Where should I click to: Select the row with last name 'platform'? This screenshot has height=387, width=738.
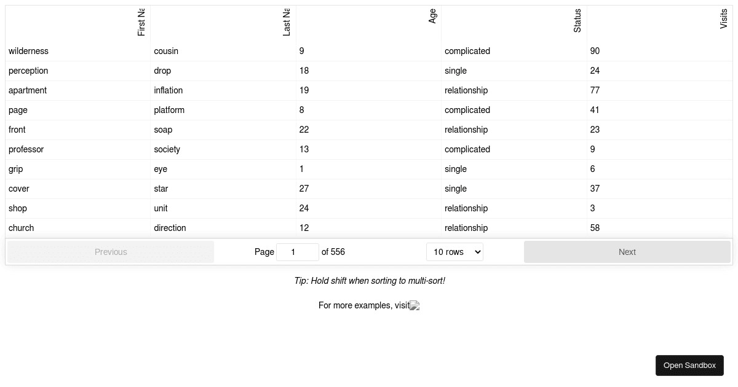click(x=170, y=110)
